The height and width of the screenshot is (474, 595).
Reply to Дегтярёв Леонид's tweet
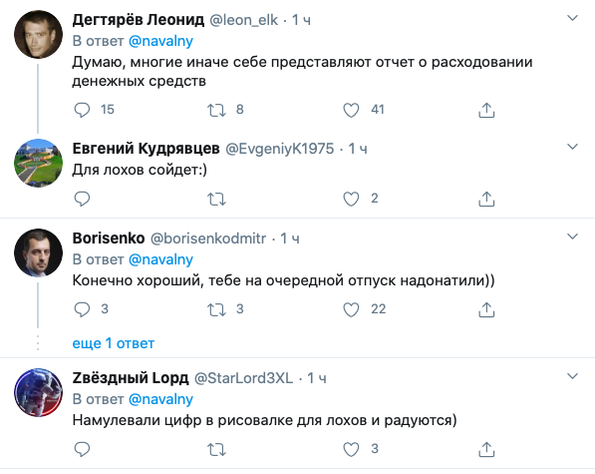pos(82,110)
